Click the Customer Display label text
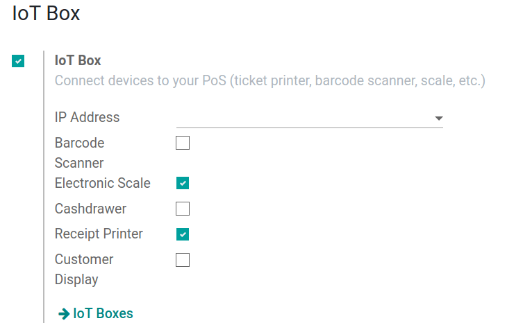Viewport: 507px width, 323px height. point(84,270)
